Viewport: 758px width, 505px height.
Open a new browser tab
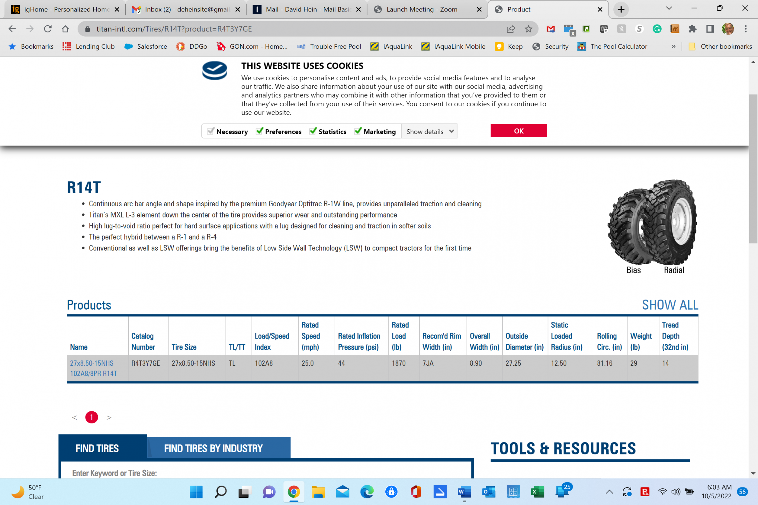pos(621,9)
